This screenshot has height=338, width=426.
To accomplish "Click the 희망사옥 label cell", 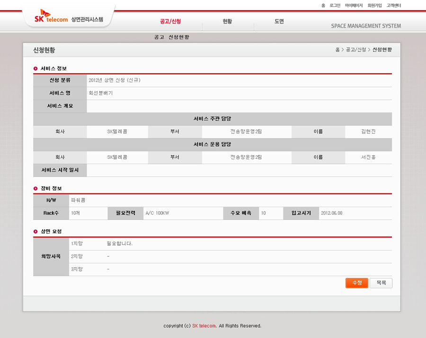I will [x=51, y=256].
